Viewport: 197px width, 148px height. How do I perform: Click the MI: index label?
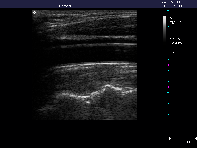point(172,19)
